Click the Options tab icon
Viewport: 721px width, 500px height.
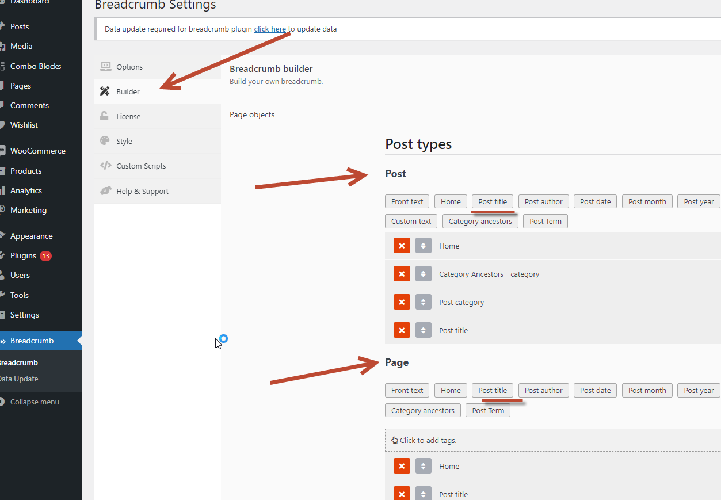[105, 66]
